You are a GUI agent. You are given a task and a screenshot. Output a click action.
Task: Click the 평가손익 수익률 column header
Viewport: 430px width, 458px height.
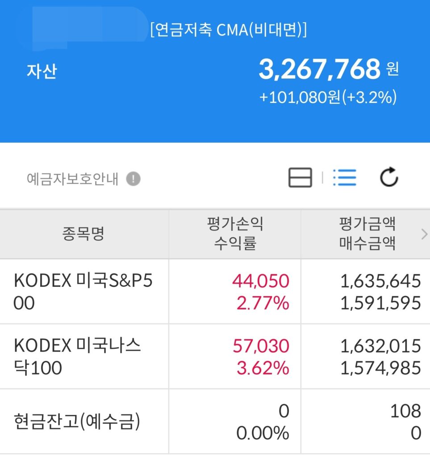click(235, 233)
